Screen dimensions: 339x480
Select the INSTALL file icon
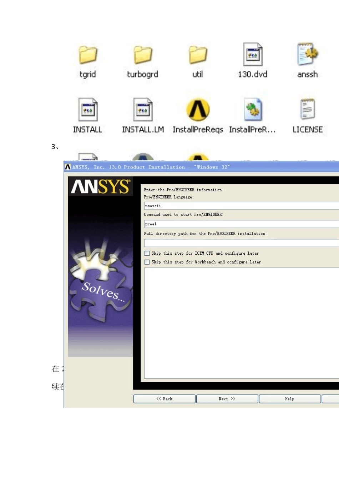pyautogui.click(x=88, y=110)
